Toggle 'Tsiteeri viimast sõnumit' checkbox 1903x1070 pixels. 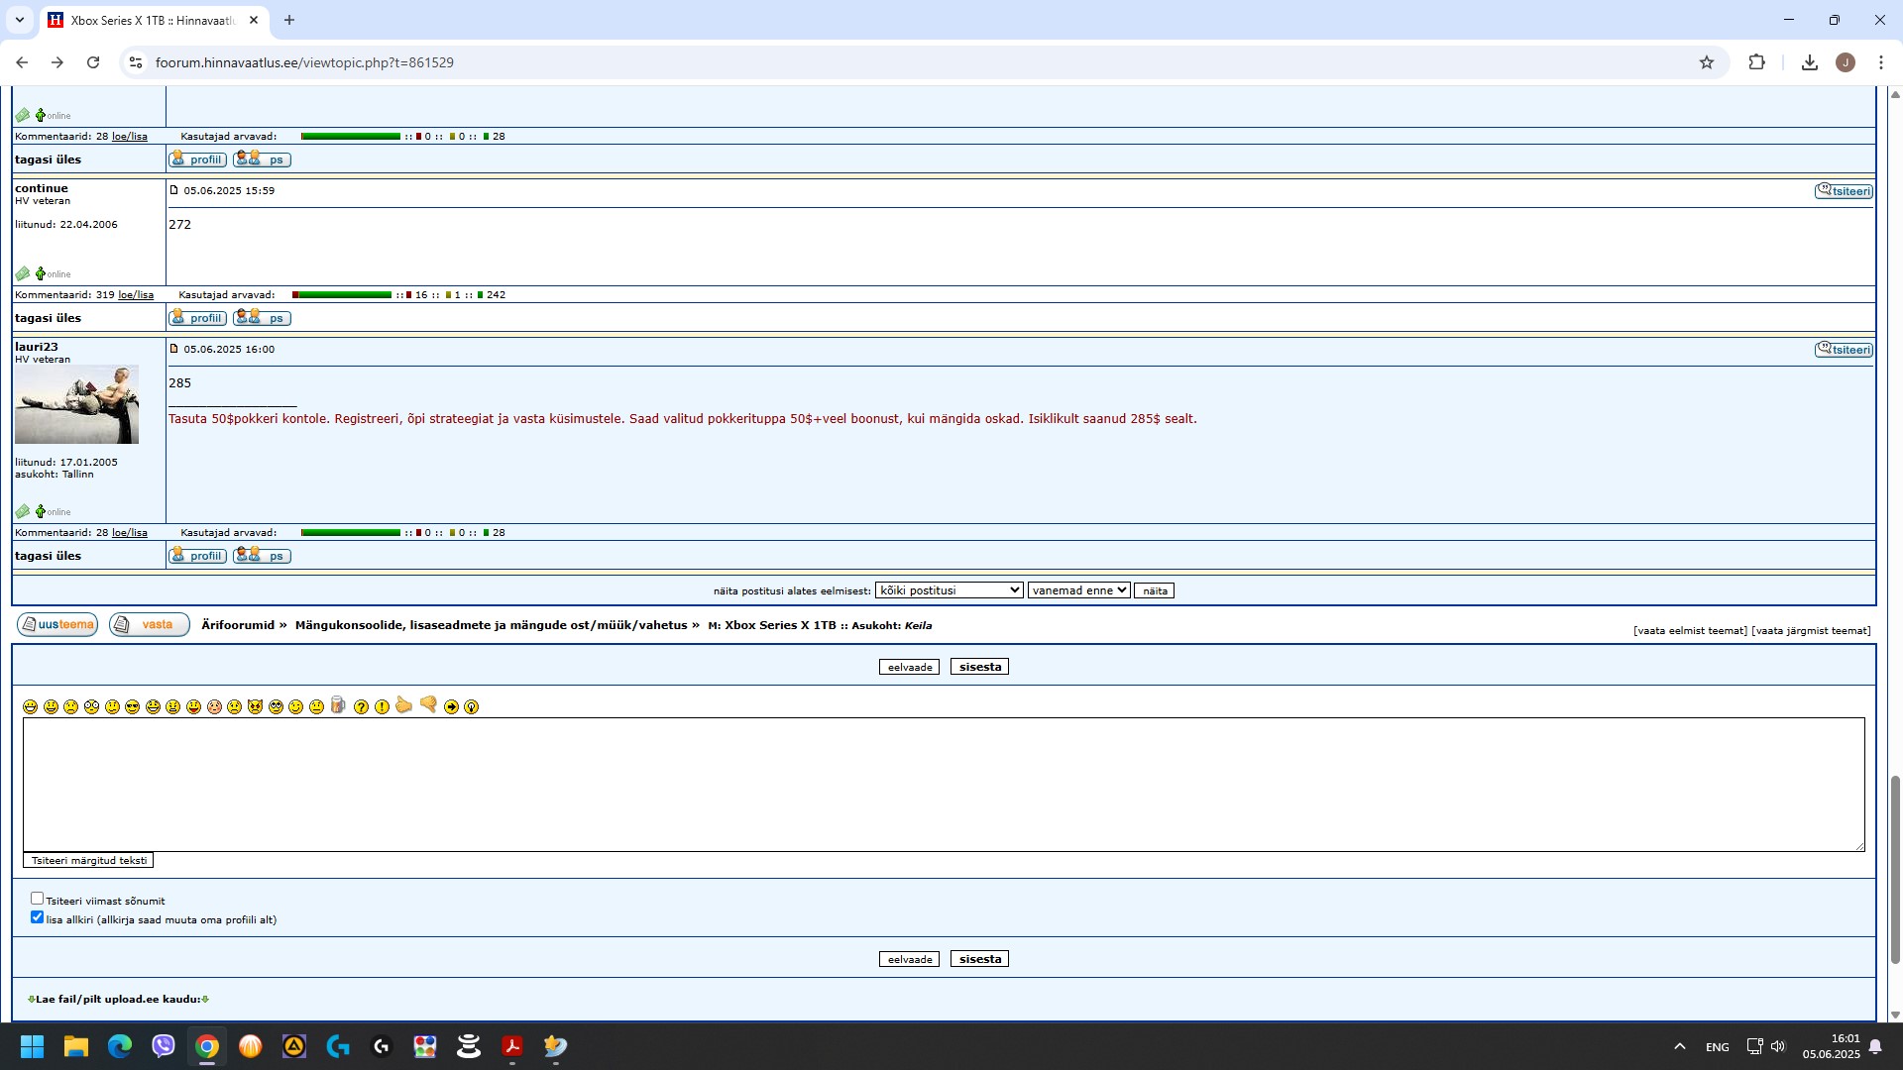coord(37,899)
